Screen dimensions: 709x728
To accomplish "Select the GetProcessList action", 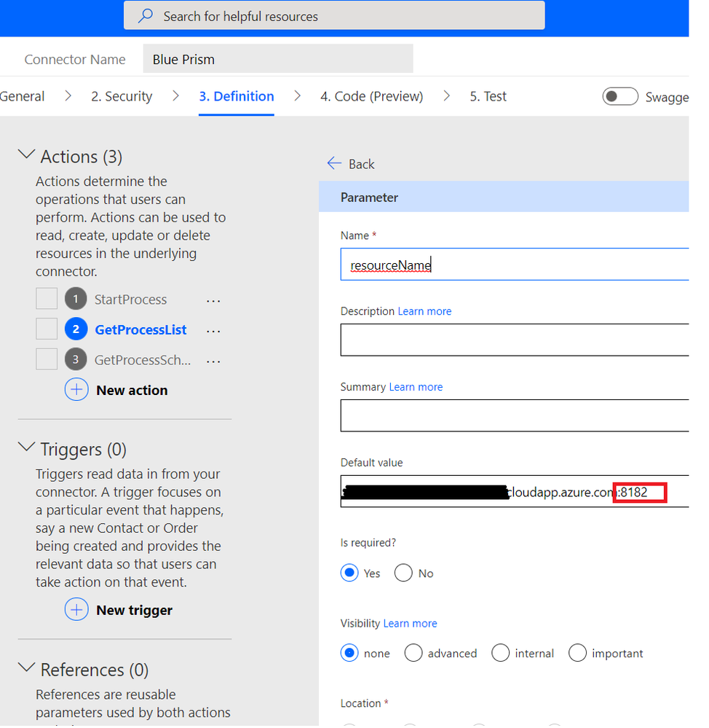I will pos(140,329).
